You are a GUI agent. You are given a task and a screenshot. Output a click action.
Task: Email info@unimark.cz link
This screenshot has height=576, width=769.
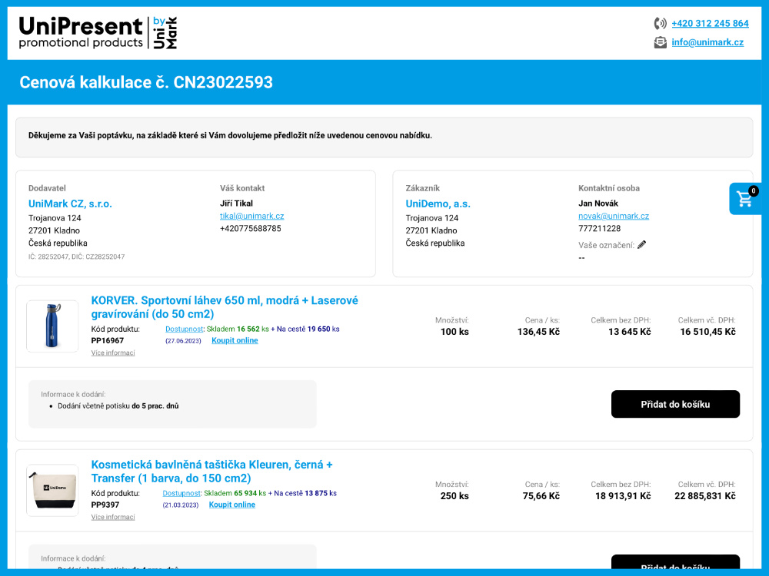[707, 42]
